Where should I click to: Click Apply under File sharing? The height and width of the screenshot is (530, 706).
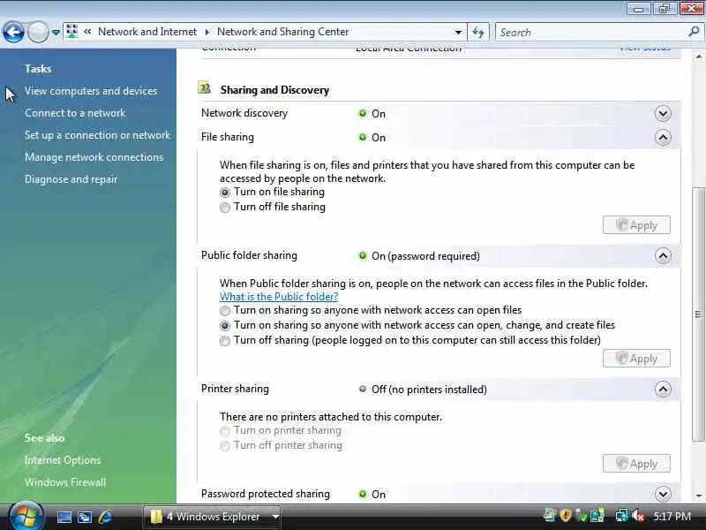[636, 225]
